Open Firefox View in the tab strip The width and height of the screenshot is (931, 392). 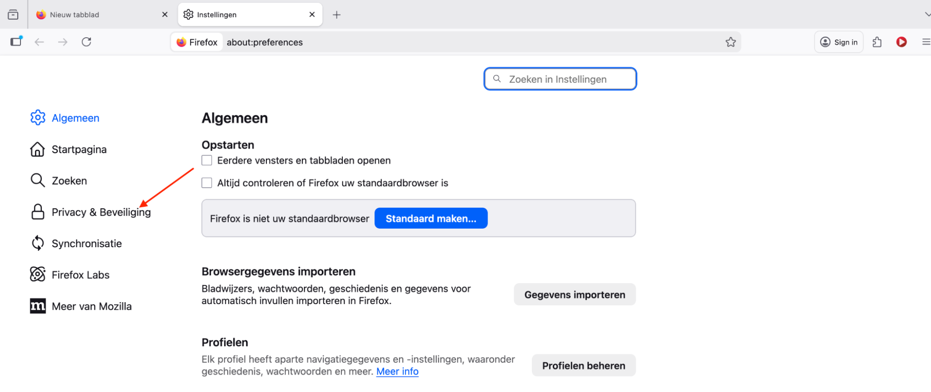pyautogui.click(x=14, y=14)
